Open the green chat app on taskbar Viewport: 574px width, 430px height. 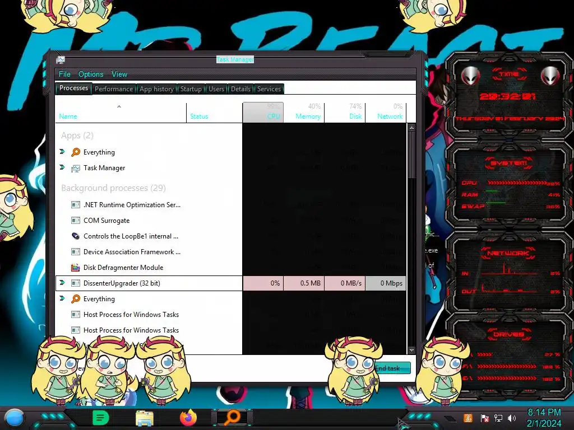coord(100,418)
